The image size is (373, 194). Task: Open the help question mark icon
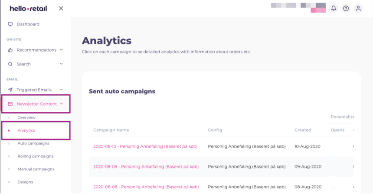pos(346,8)
